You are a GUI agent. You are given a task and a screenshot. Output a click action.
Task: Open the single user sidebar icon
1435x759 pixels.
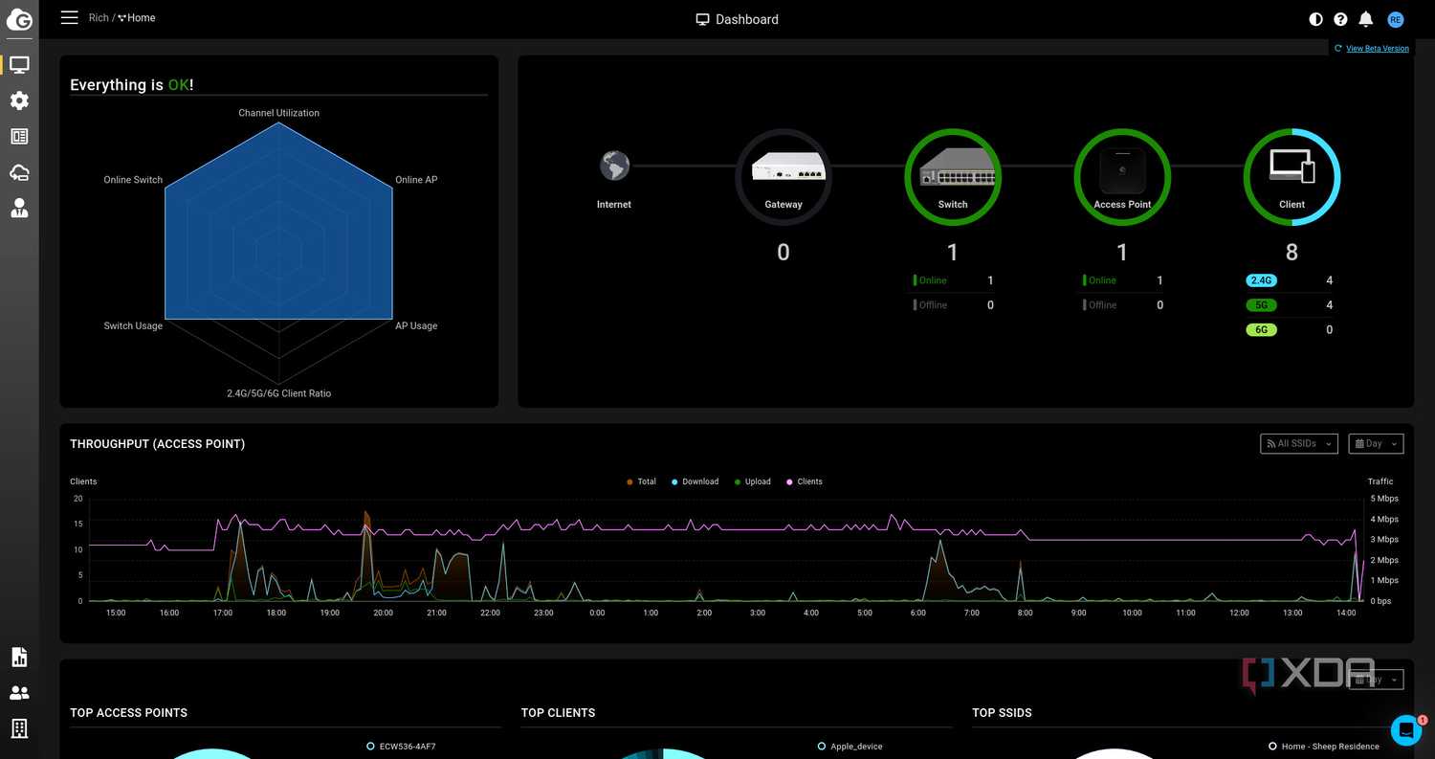pos(19,209)
